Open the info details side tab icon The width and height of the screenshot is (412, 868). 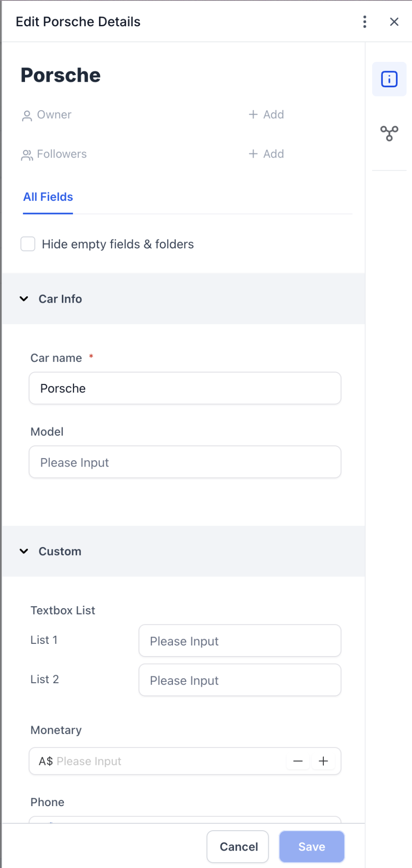pos(389,79)
